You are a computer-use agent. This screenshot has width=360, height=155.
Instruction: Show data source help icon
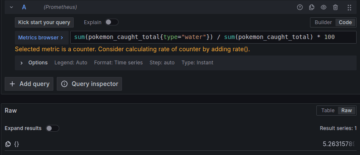[x=299, y=7]
